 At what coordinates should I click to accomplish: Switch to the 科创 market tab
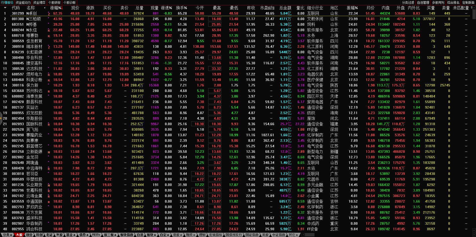[39, 235]
